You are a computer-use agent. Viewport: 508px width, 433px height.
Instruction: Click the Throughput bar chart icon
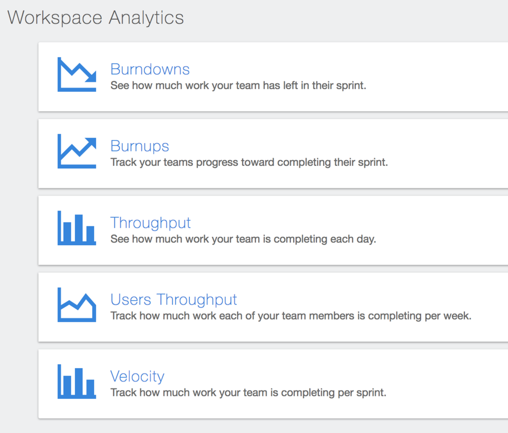[x=77, y=228]
